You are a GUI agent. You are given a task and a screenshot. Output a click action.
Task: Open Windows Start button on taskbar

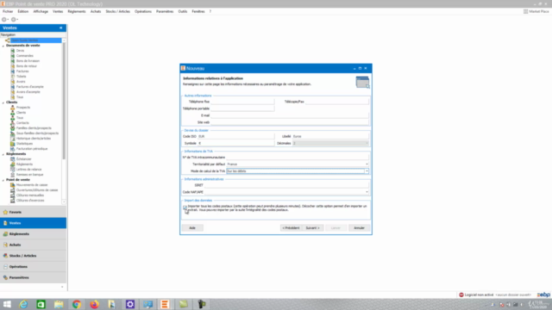pos(7,304)
